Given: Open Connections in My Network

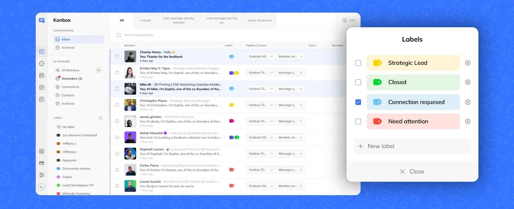Looking at the screenshot, I should tap(67, 87).
